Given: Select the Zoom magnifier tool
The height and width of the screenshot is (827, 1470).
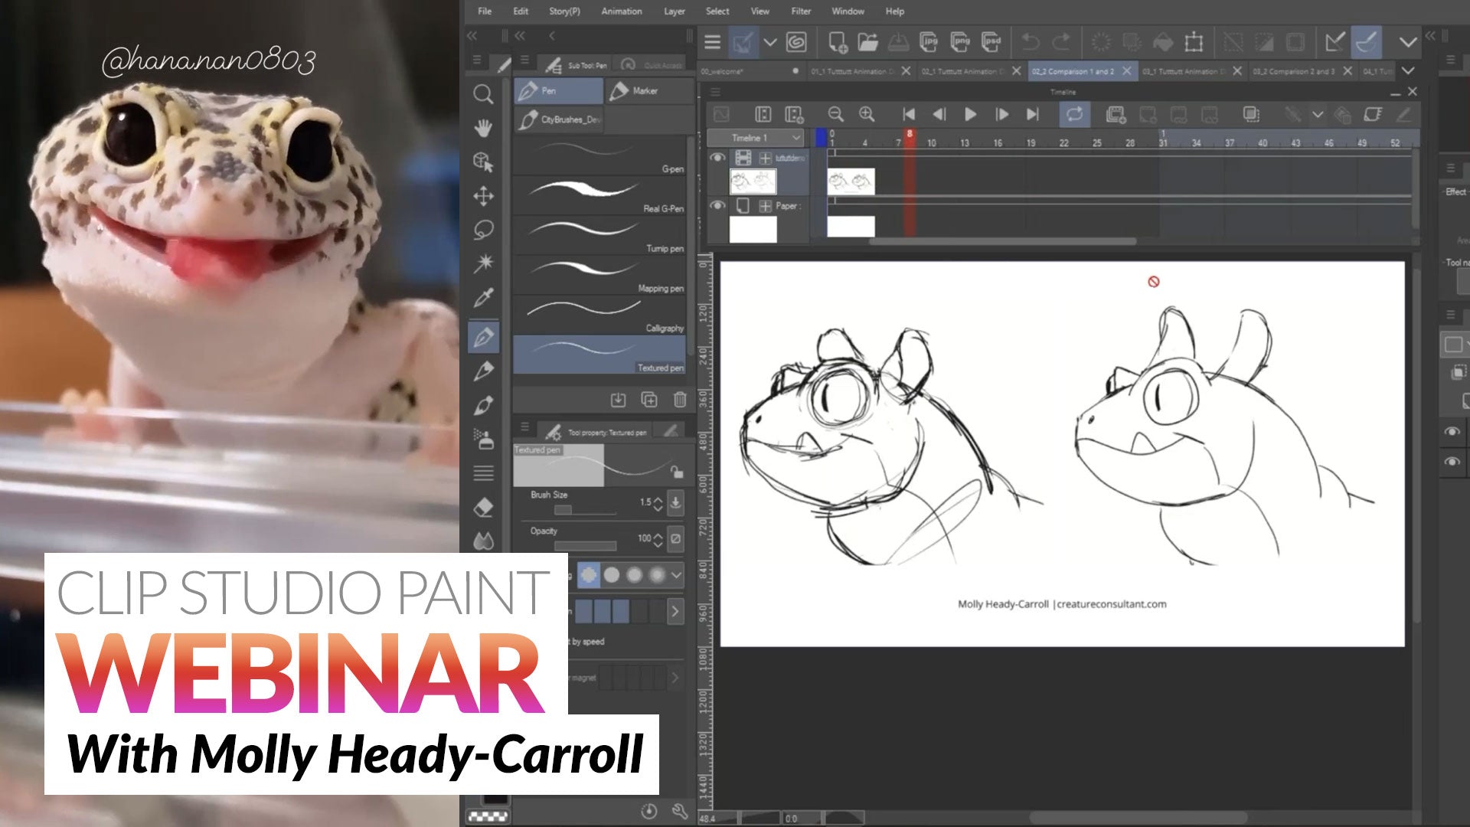Looking at the screenshot, I should pos(483,94).
